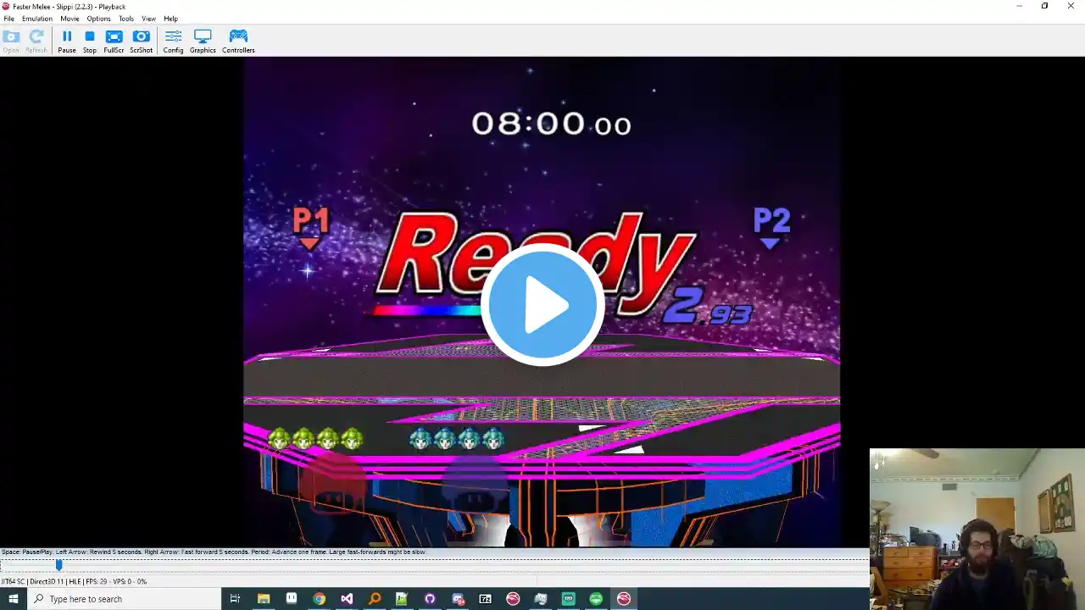Click the active Slippi icon after Spotify
Image resolution: width=1085 pixels, height=610 pixels.
(x=624, y=599)
